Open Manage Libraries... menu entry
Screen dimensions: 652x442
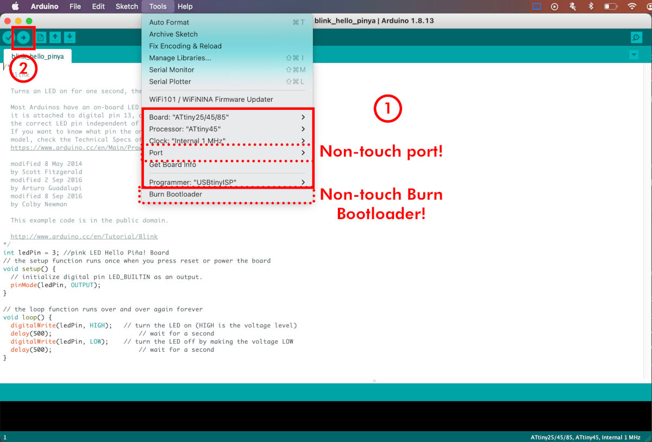point(227,58)
